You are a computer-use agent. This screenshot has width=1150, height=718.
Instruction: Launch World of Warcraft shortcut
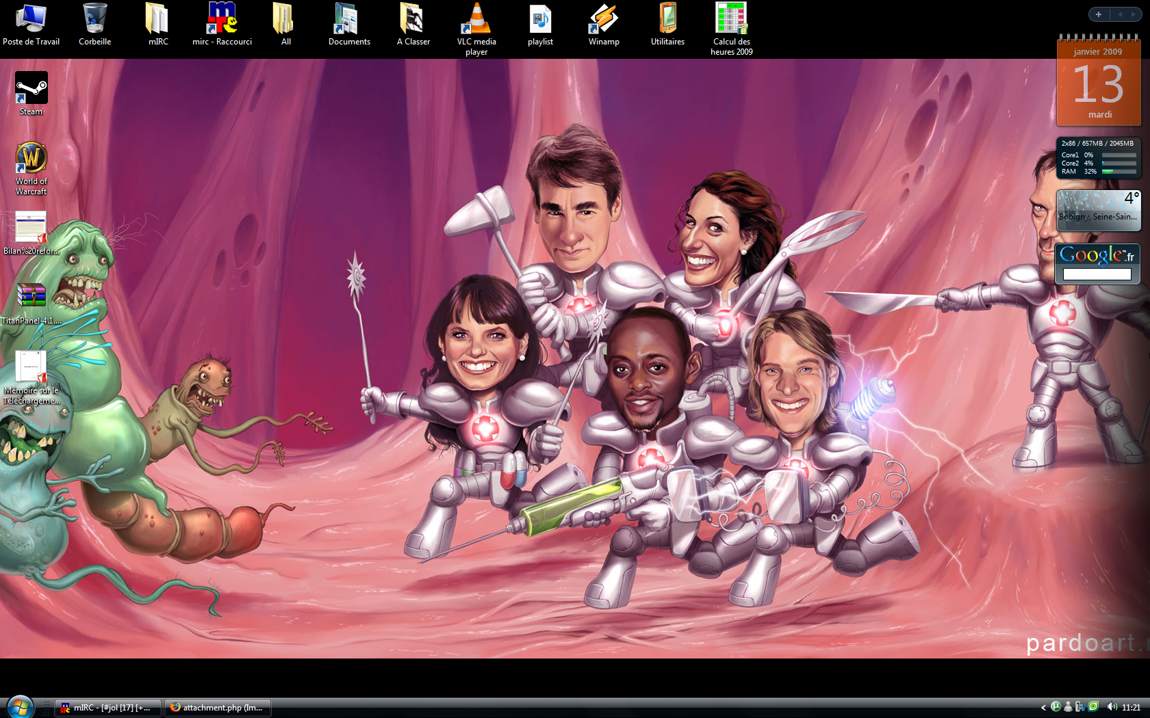(x=31, y=168)
